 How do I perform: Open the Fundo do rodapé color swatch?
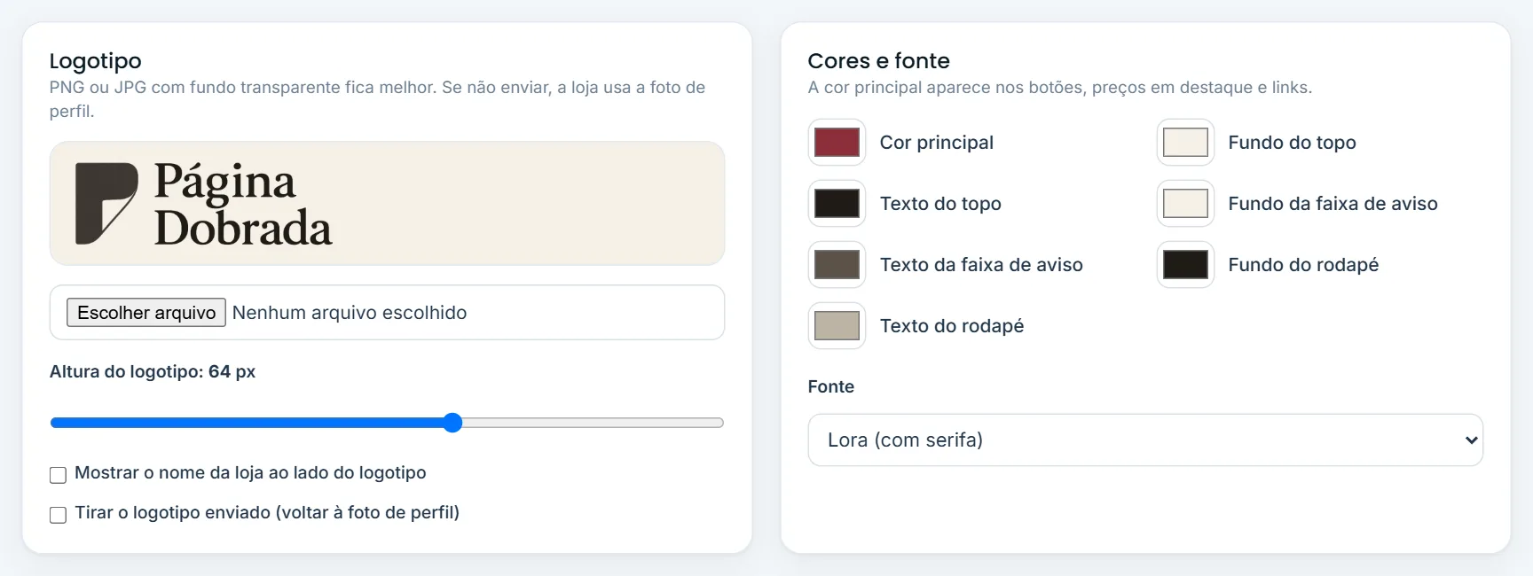(x=1185, y=265)
